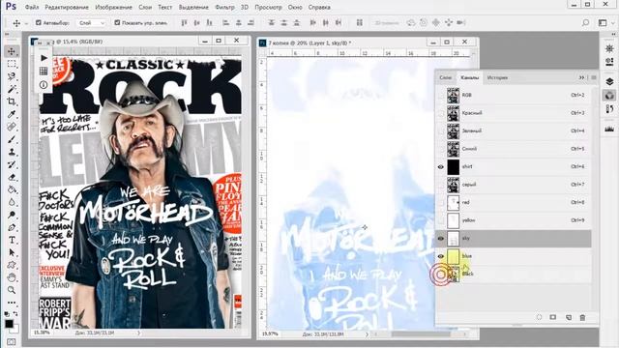Open the Фильтр menu

pyautogui.click(x=224, y=7)
